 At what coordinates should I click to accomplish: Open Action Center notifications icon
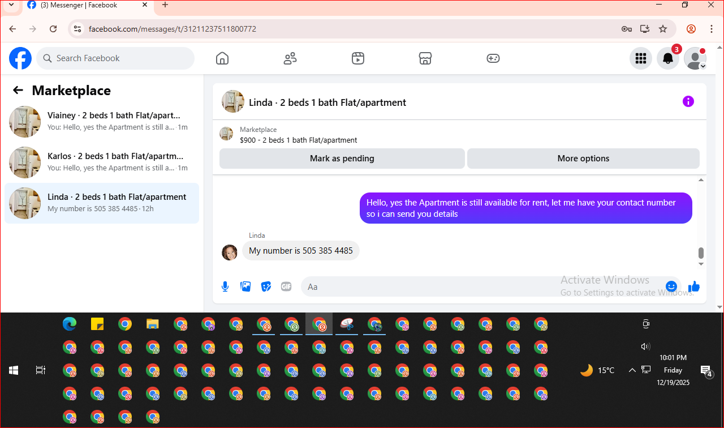(706, 371)
